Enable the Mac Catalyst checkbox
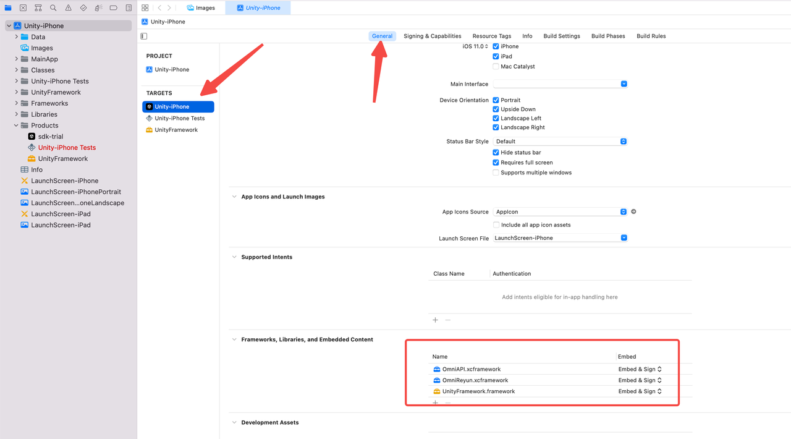This screenshot has width=791, height=439. click(x=496, y=66)
